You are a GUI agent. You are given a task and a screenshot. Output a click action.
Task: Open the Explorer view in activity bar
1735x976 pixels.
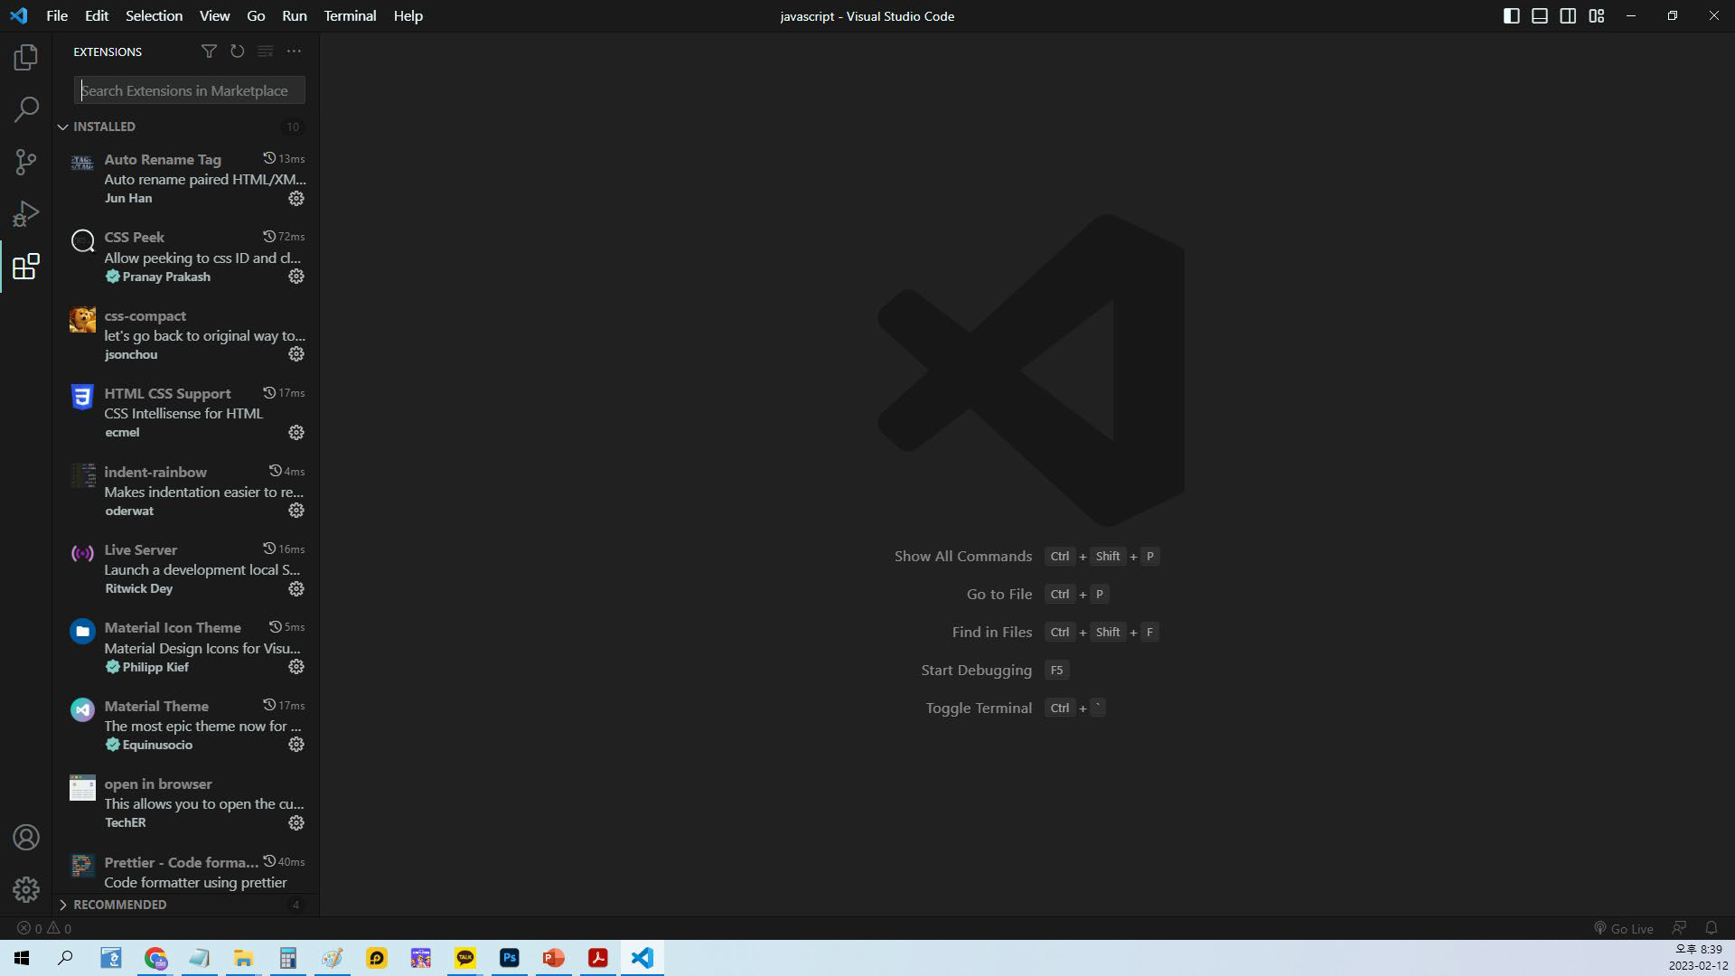pos(26,58)
